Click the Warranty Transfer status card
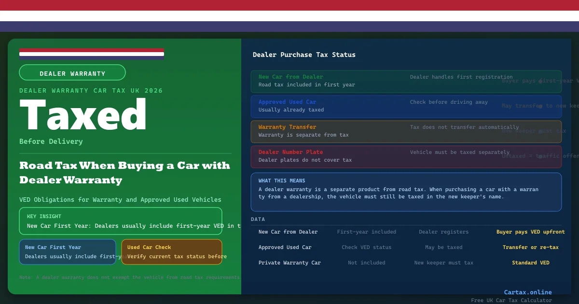 tap(406, 131)
